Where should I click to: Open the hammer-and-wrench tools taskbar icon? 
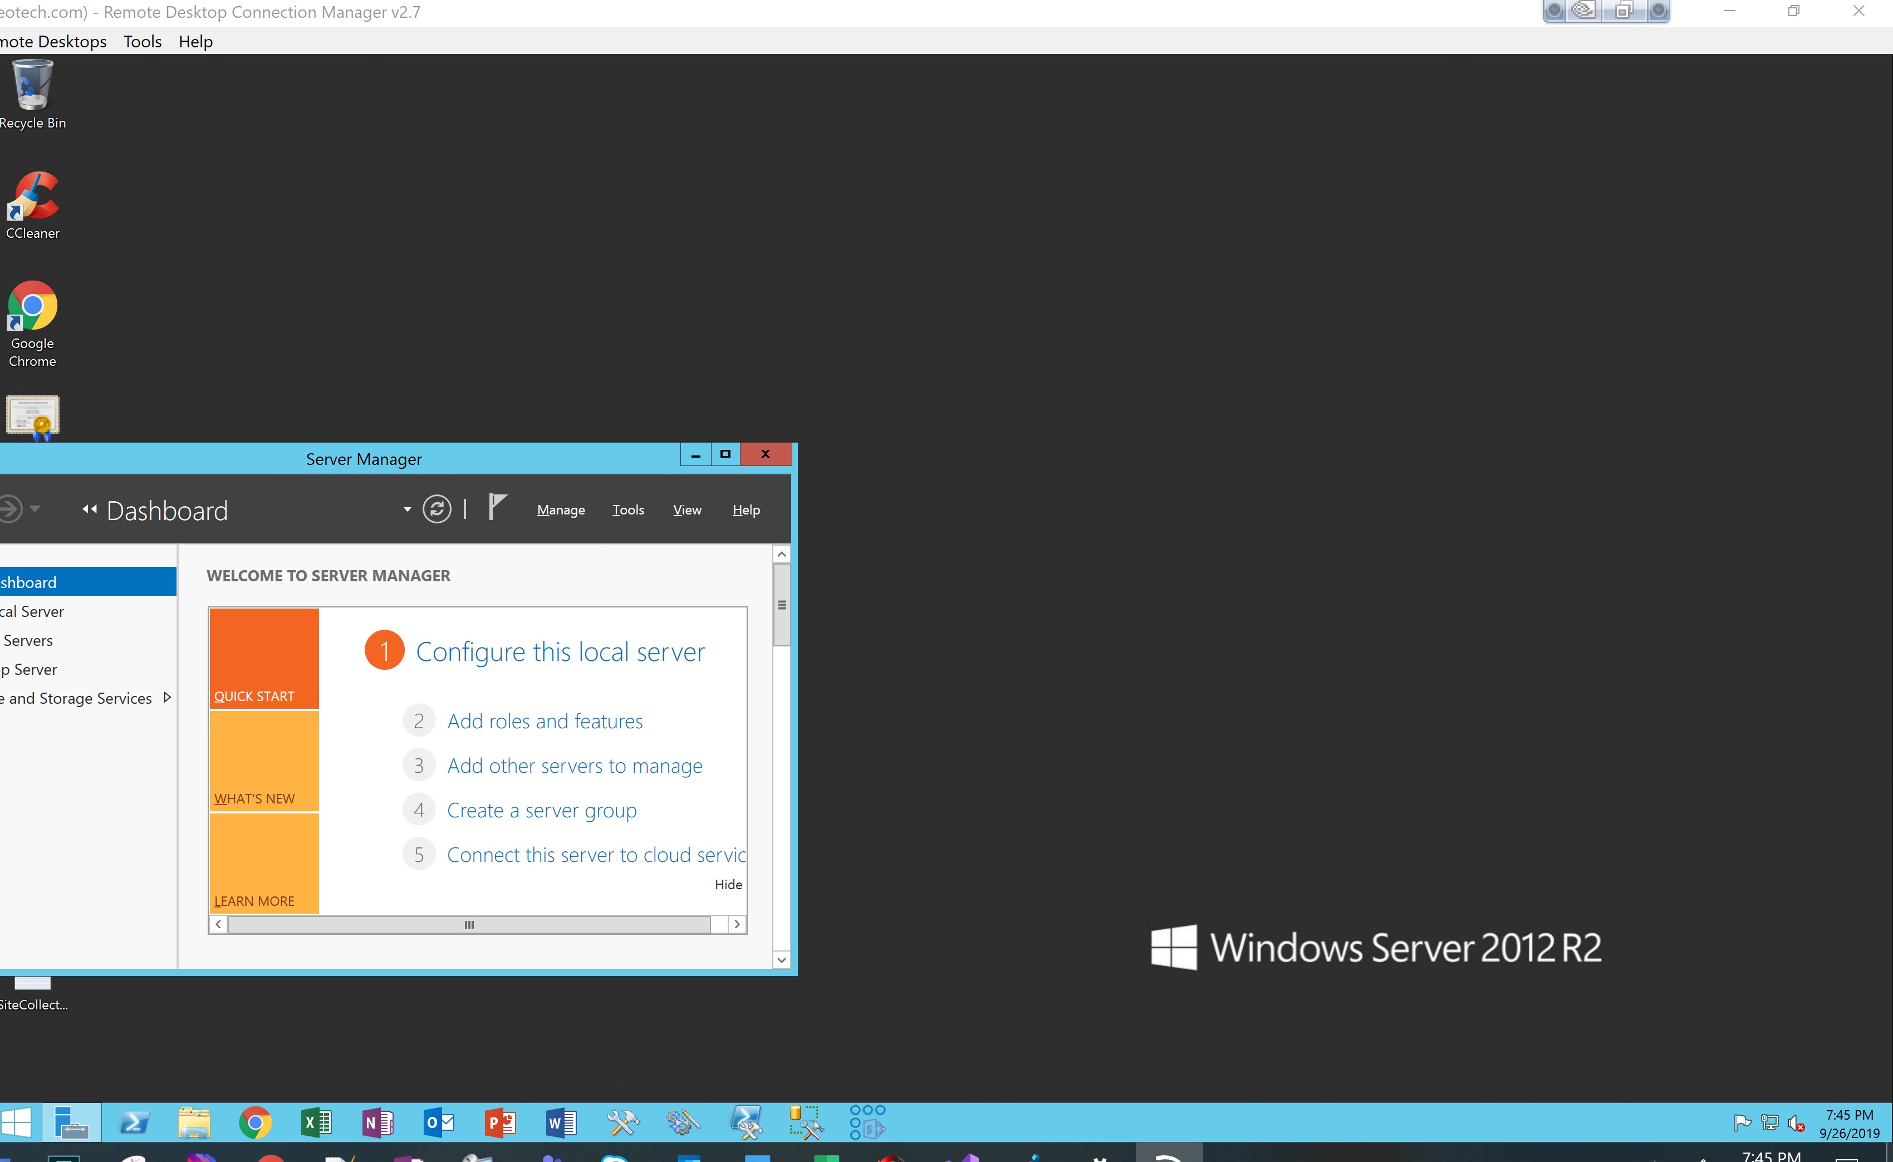pos(622,1123)
